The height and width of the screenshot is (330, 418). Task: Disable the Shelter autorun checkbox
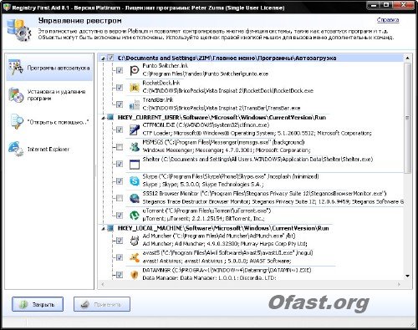point(120,164)
